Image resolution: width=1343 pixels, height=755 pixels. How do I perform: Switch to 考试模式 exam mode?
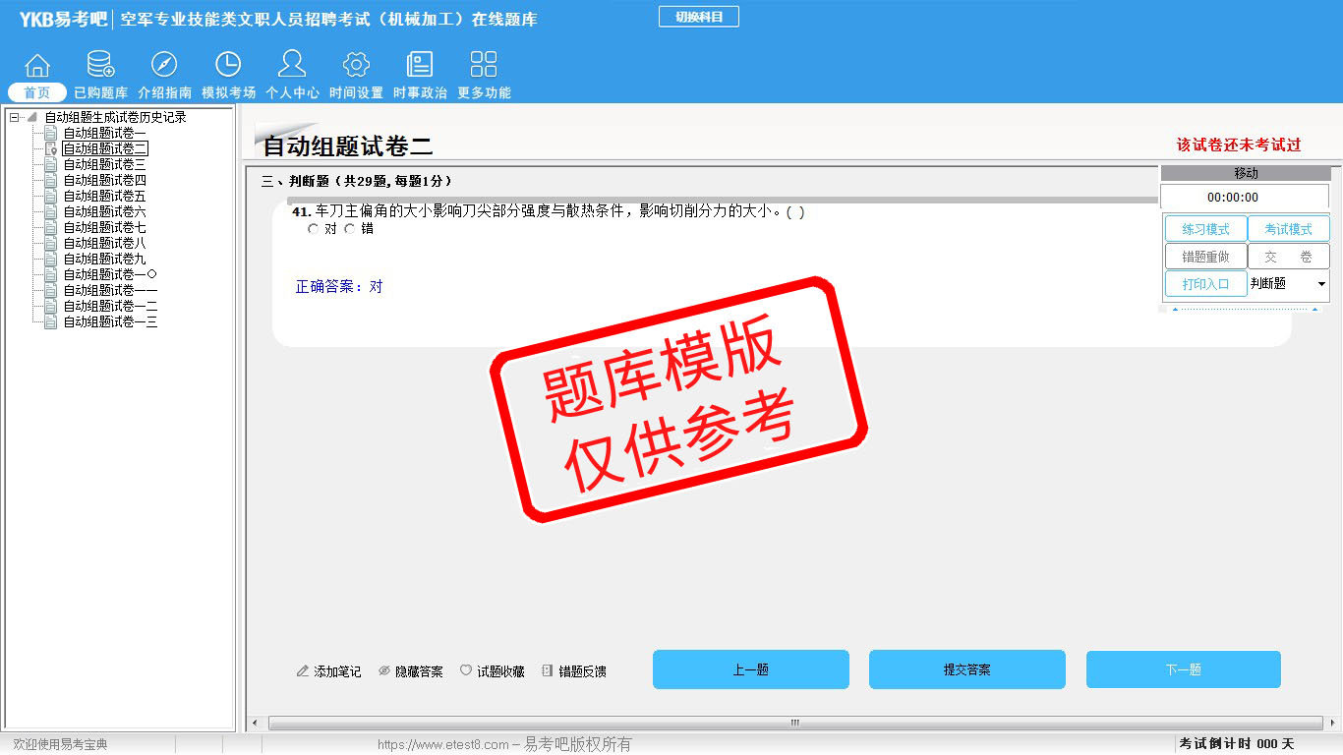[1289, 229]
